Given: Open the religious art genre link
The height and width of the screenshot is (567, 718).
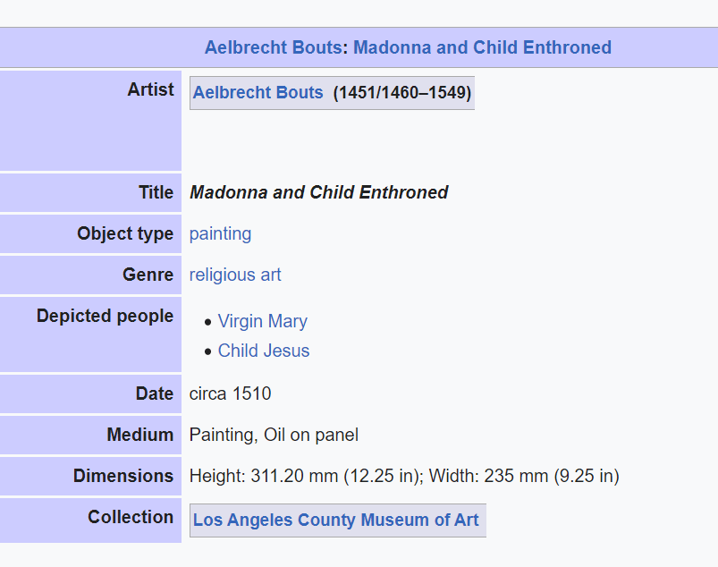Looking at the screenshot, I should coord(235,275).
